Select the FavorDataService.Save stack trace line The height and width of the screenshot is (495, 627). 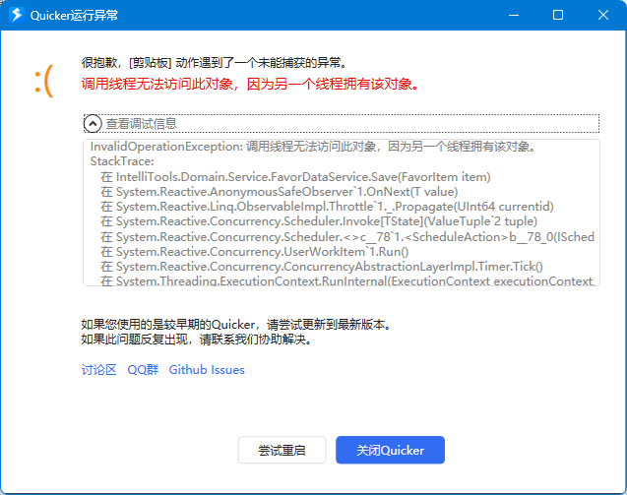tap(295, 177)
